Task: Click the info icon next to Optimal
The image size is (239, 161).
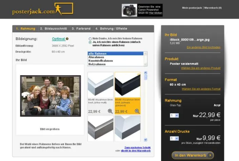Action: pyautogui.click(x=67, y=39)
